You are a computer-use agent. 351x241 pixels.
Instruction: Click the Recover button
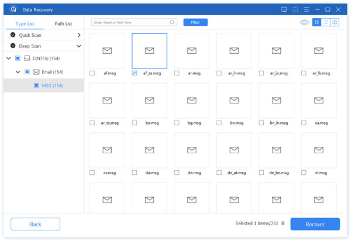click(315, 224)
